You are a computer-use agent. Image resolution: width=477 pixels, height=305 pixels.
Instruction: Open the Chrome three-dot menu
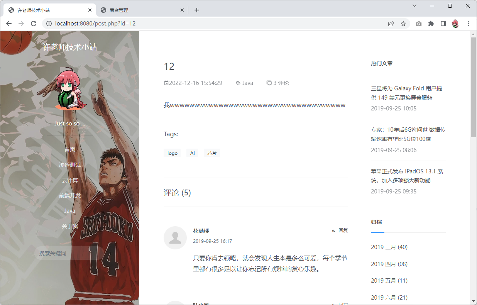(468, 24)
